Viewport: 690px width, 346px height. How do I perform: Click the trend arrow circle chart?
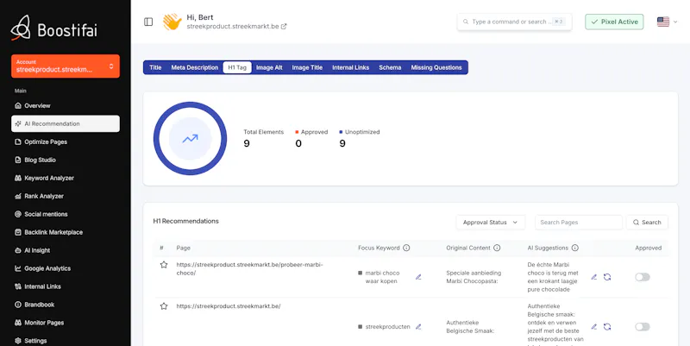click(x=190, y=138)
